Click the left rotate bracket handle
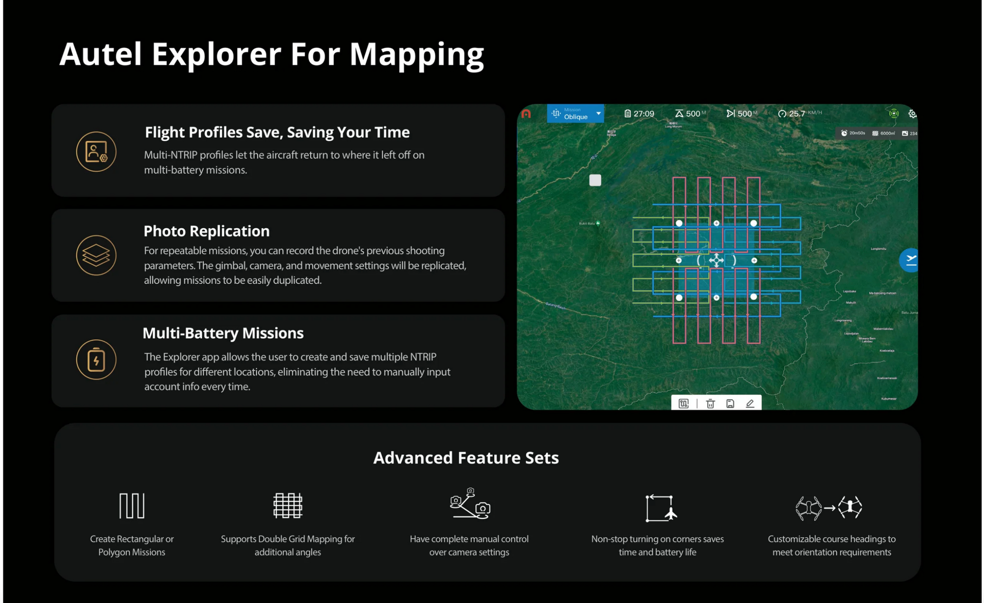The width and height of the screenshot is (984, 603). coord(699,260)
